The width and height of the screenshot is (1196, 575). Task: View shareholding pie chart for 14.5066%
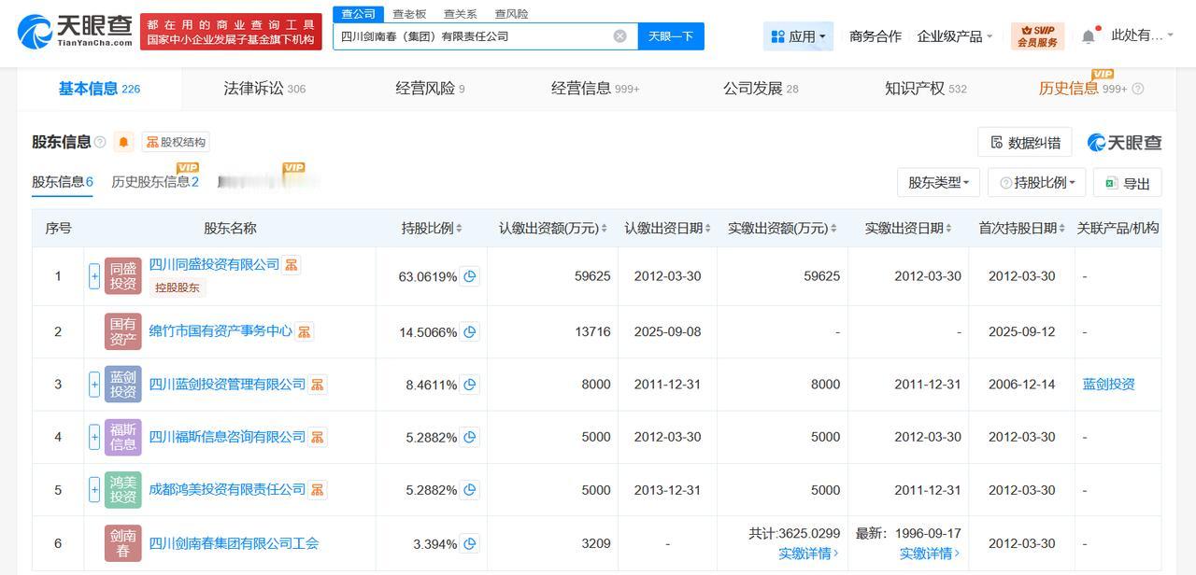470,331
